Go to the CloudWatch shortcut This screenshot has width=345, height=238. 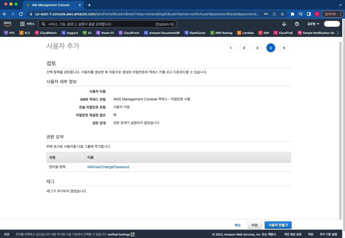[46, 33]
